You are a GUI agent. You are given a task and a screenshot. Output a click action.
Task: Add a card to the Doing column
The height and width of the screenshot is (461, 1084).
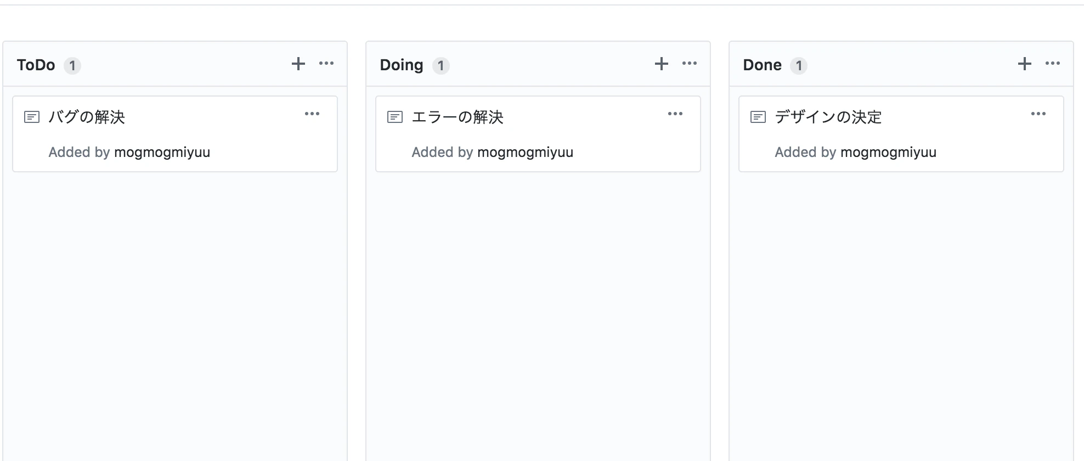[x=662, y=64]
